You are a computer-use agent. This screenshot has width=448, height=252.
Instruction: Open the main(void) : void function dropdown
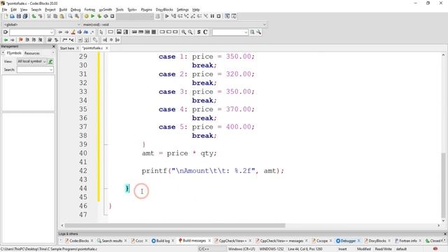pos(174,24)
